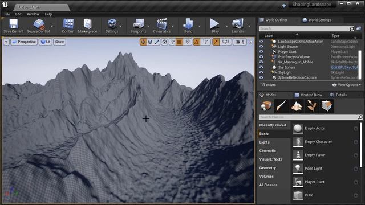365x205 pixels.
Task: Click the World Outliner vertical scrollbar
Action: 360,65
